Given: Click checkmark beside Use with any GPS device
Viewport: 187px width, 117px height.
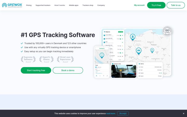Looking at the screenshot, I should 22,47.
